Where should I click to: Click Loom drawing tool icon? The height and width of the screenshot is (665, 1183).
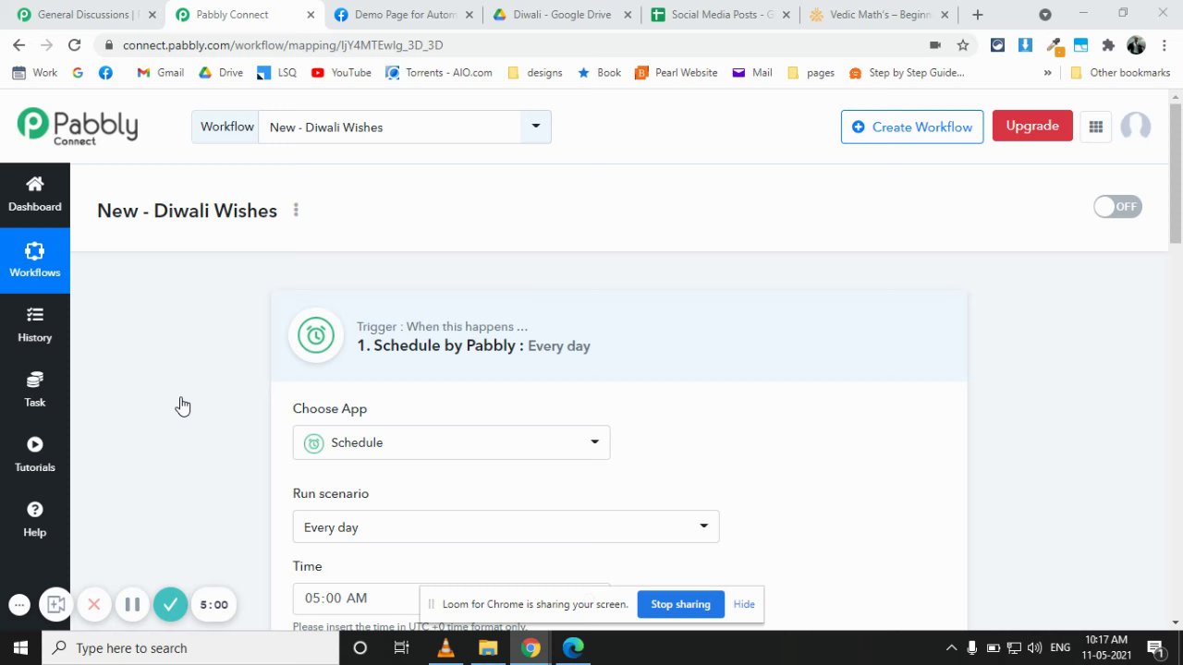[x=55, y=605]
